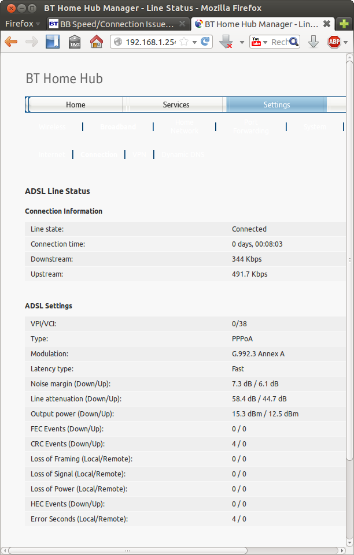Click the PPPoA type value
Screen dimensions: 354x555
tap(242, 339)
